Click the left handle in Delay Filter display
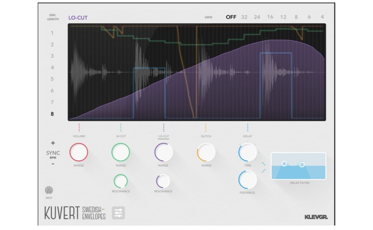This screenshot has height=230, width=373. point(284,163)
